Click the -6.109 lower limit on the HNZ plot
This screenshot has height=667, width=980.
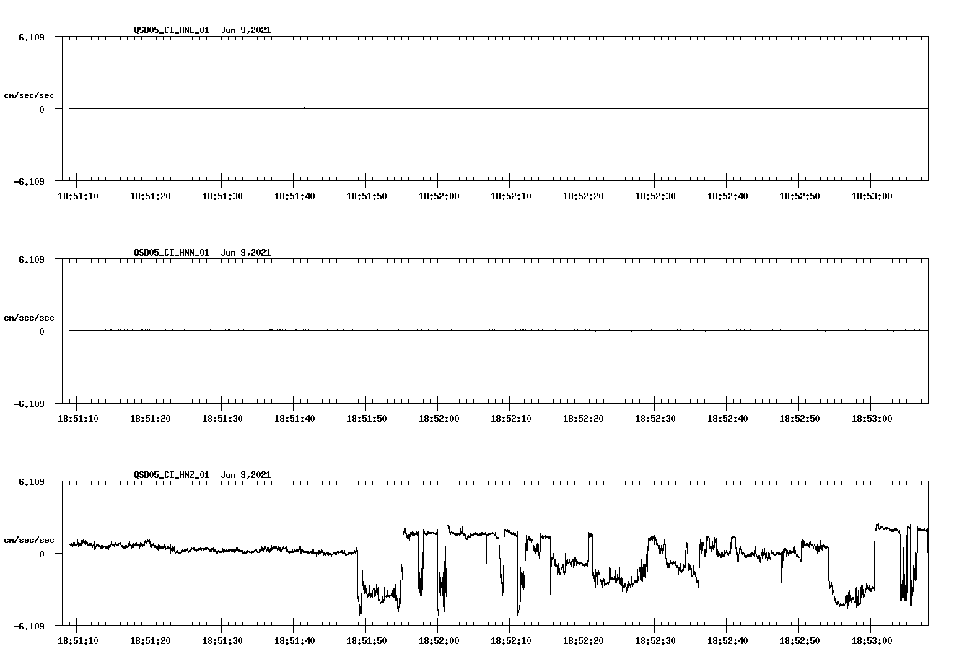click(30, 626)
